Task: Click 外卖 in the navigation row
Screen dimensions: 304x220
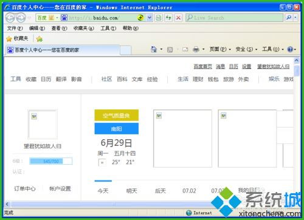Action: (243, 79)
